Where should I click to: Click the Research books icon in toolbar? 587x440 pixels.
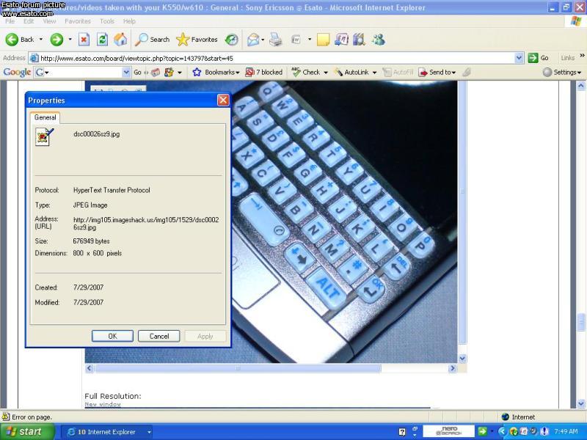(359, 40)
